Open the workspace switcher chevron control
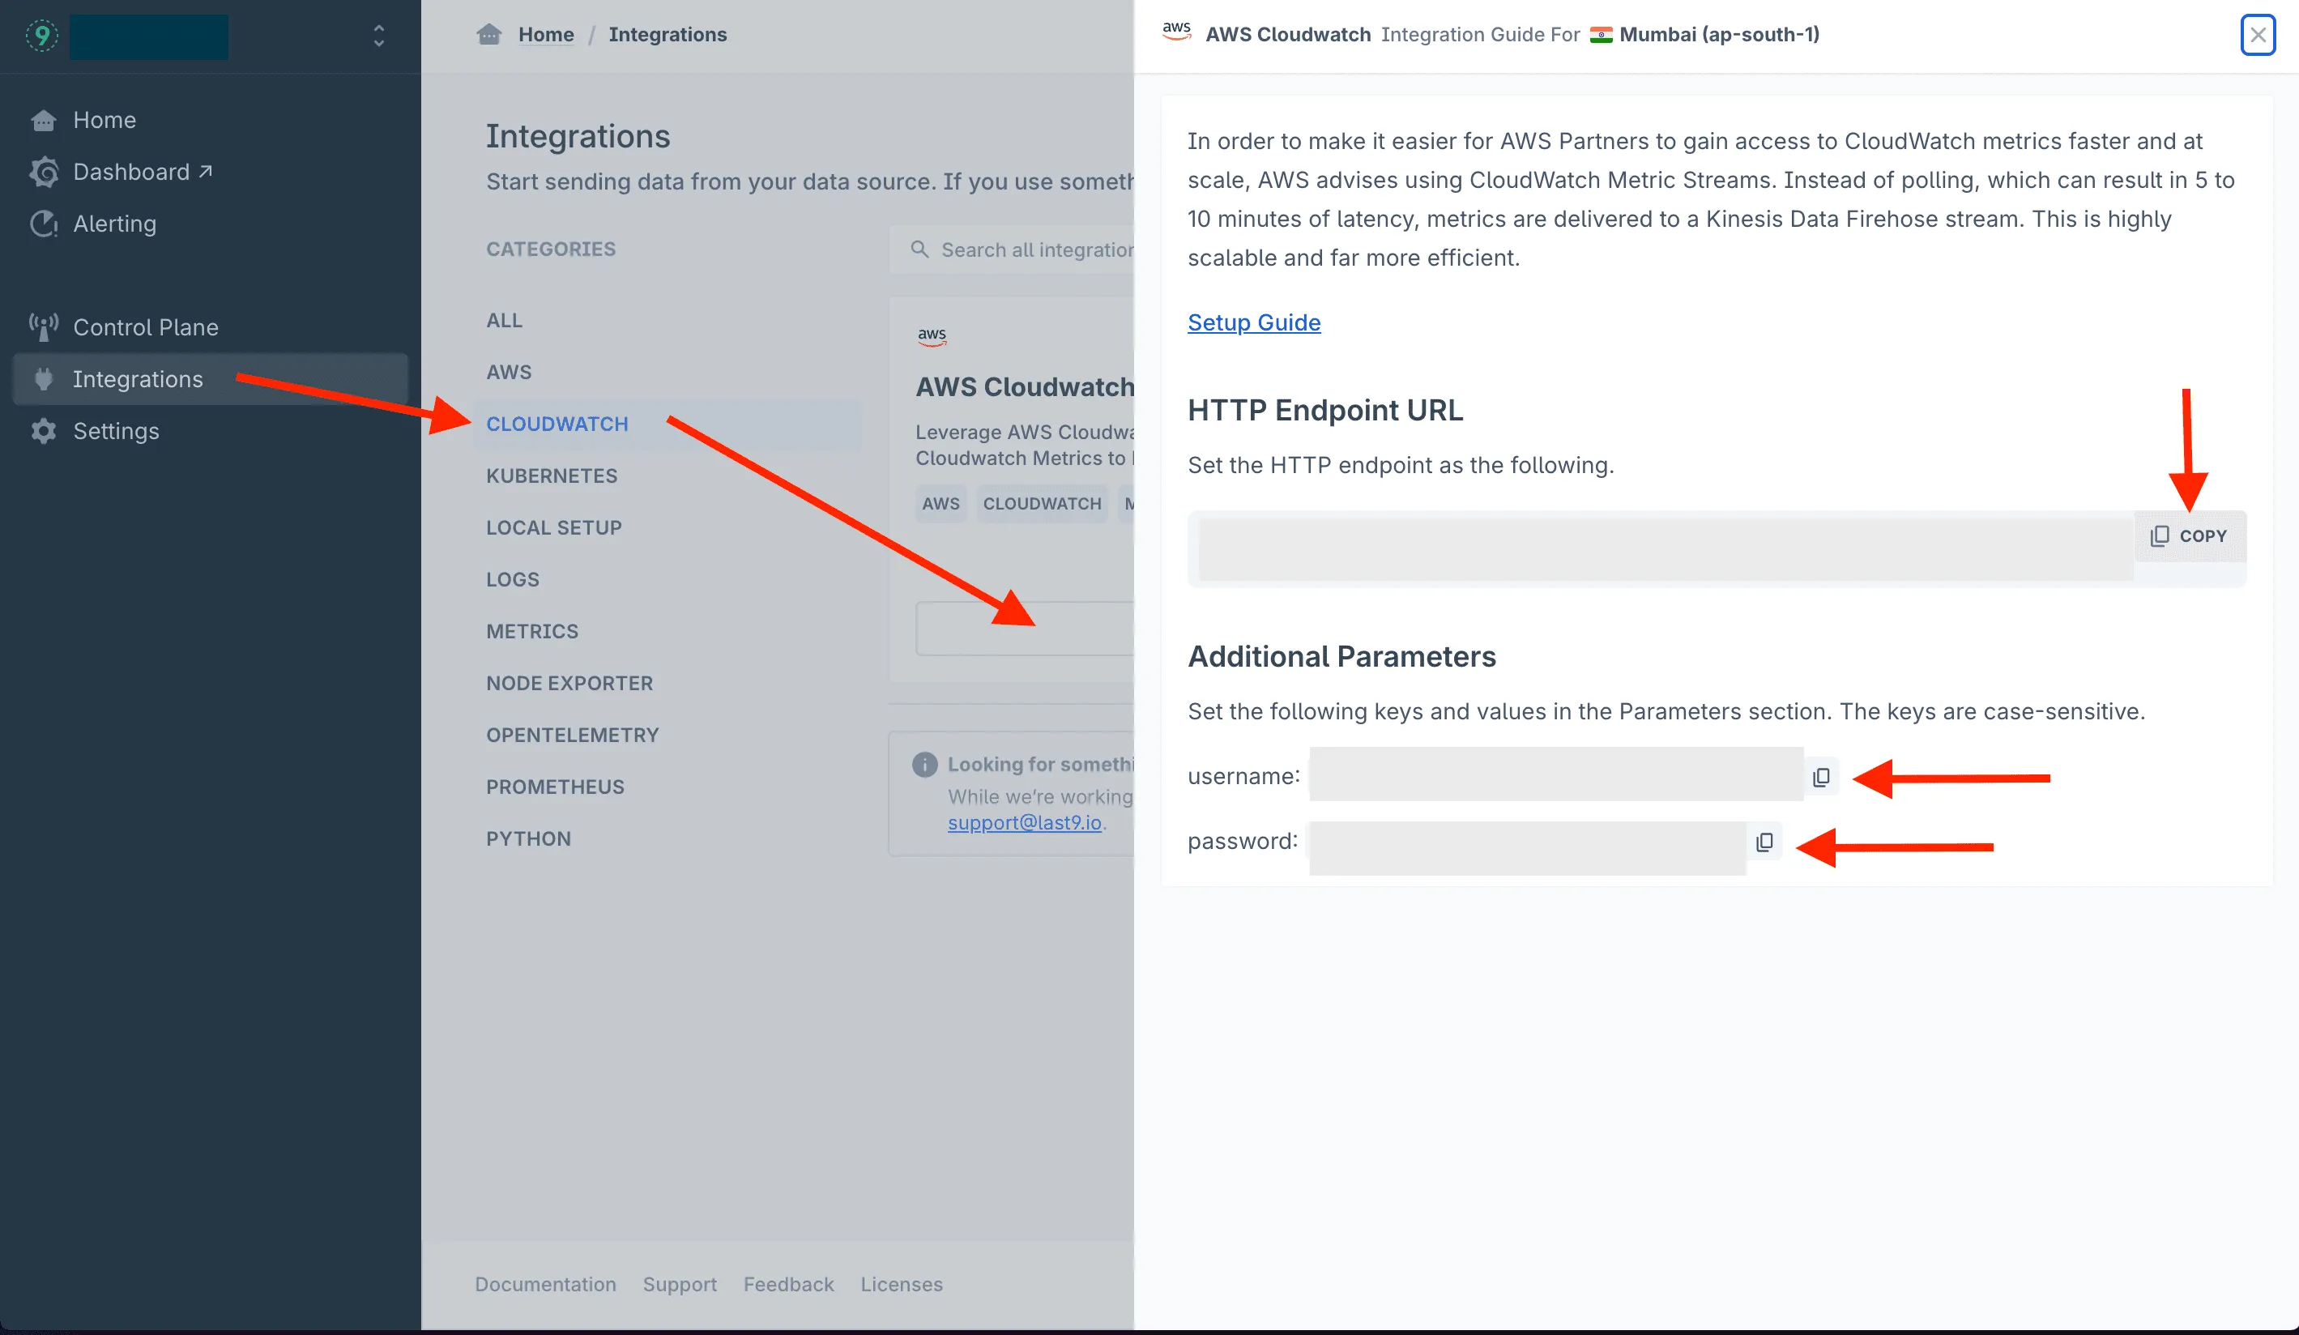This screenshot has width=2299, height=1335. (x=377, y=36)
